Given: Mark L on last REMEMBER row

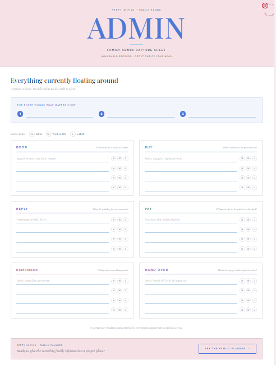Looking at the screenshot, I should coord(126,310).
